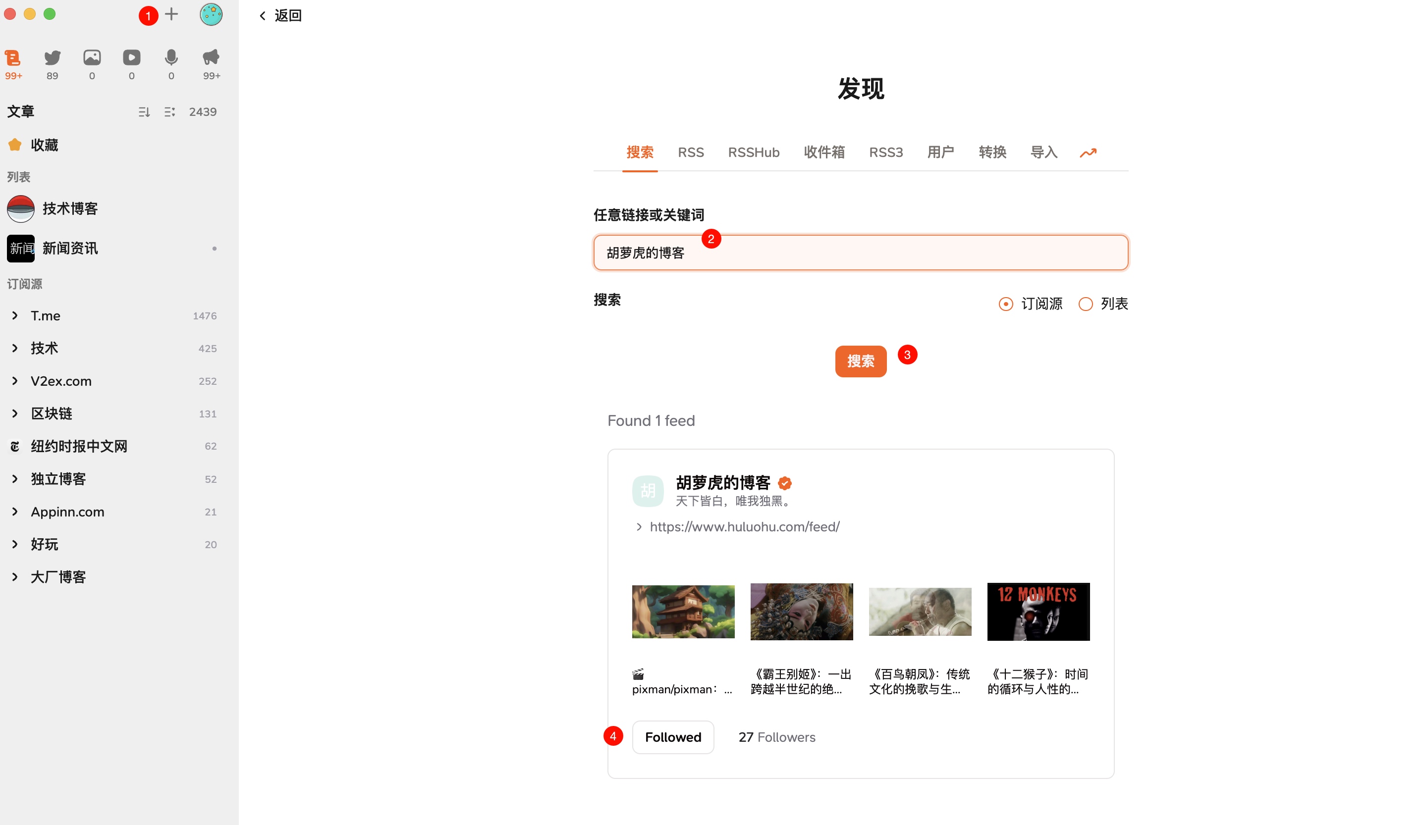Select the Notifications megaphone view icon
The width and height of the screenshot is (1423, 825).
click(x=211, y=57)
